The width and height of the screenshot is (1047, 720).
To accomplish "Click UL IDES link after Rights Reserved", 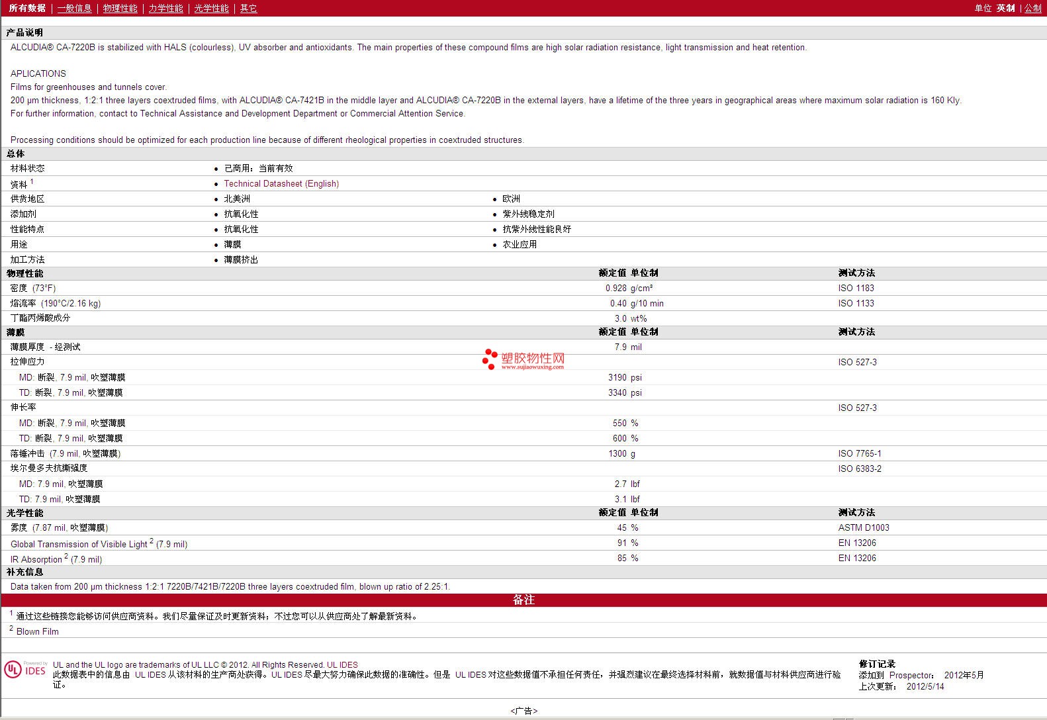I will 342,664.
